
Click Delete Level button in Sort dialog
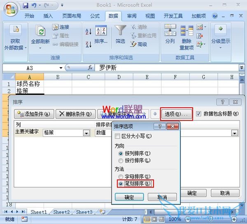(76, 114)
